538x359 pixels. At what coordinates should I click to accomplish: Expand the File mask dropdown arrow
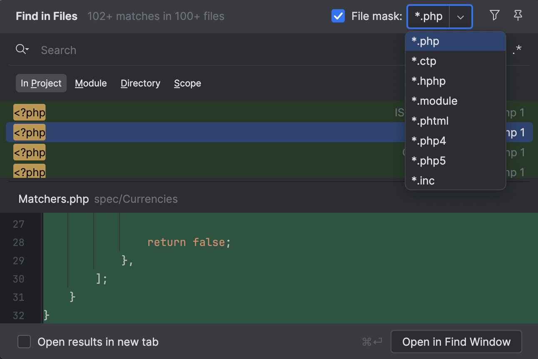point(460,17)
